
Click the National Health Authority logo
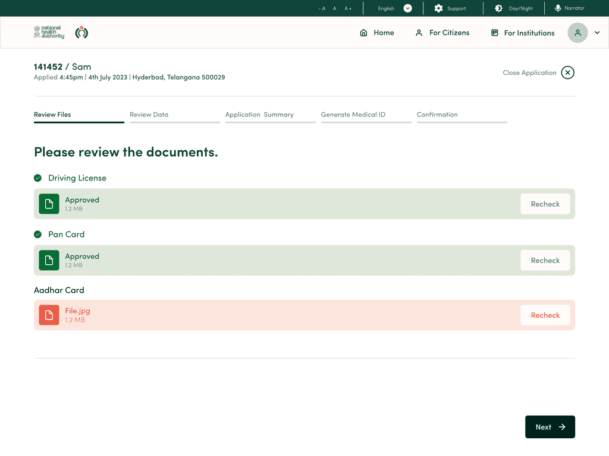pyautogui.click(x=49, y=32)
